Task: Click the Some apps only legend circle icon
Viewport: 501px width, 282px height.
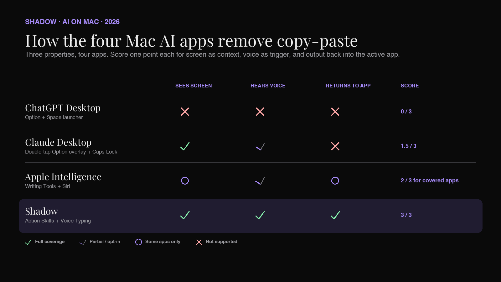Action: [x=138, y=242]
